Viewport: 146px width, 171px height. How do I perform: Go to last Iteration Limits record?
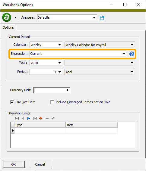pyautogui.click(x=35, y=118)
